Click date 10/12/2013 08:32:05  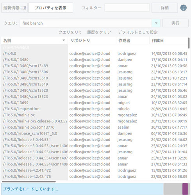point(169,103)
